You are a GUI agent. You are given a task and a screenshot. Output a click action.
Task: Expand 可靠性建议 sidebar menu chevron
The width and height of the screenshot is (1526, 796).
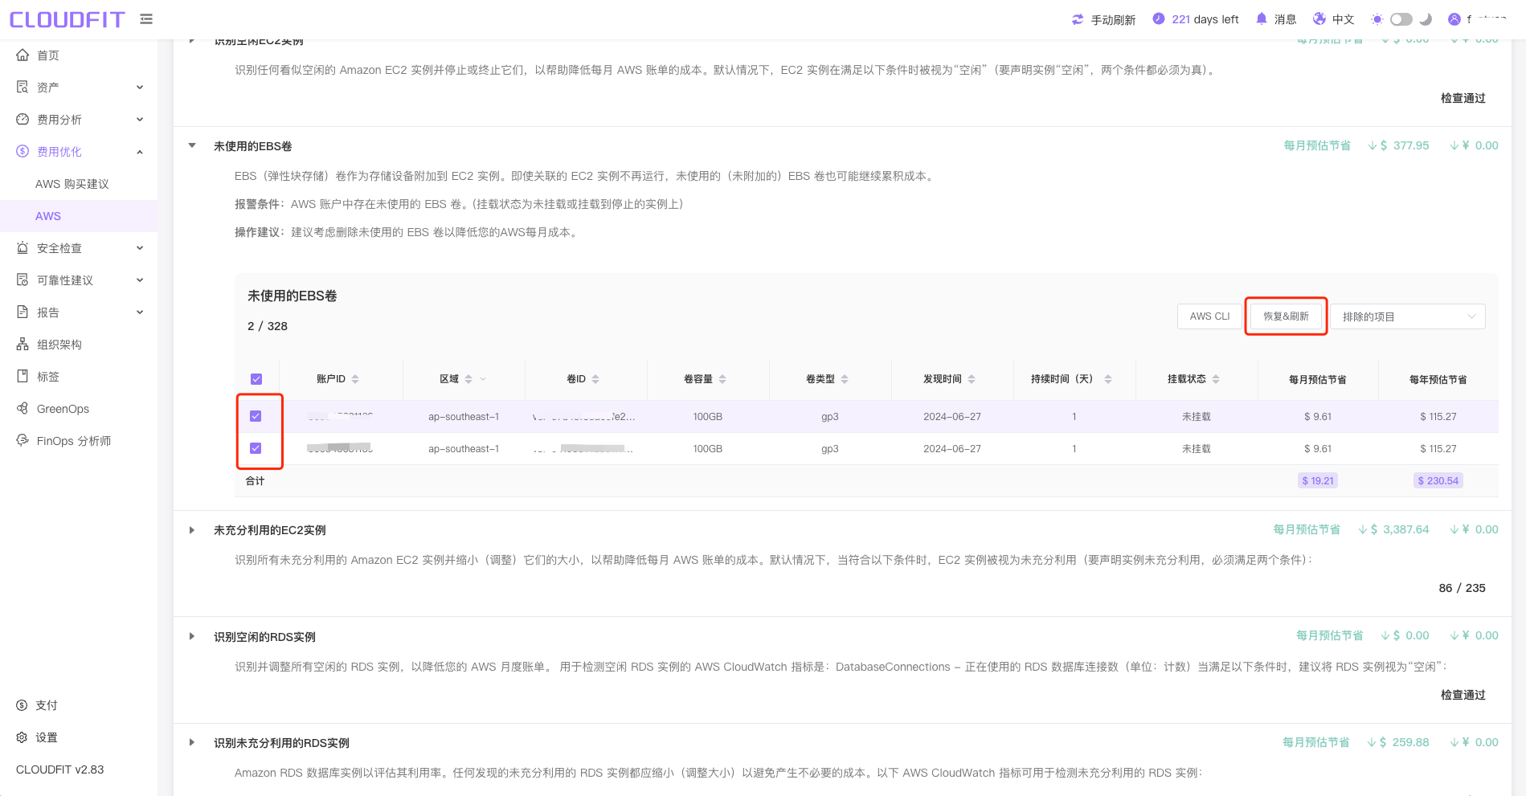point(140,280)
